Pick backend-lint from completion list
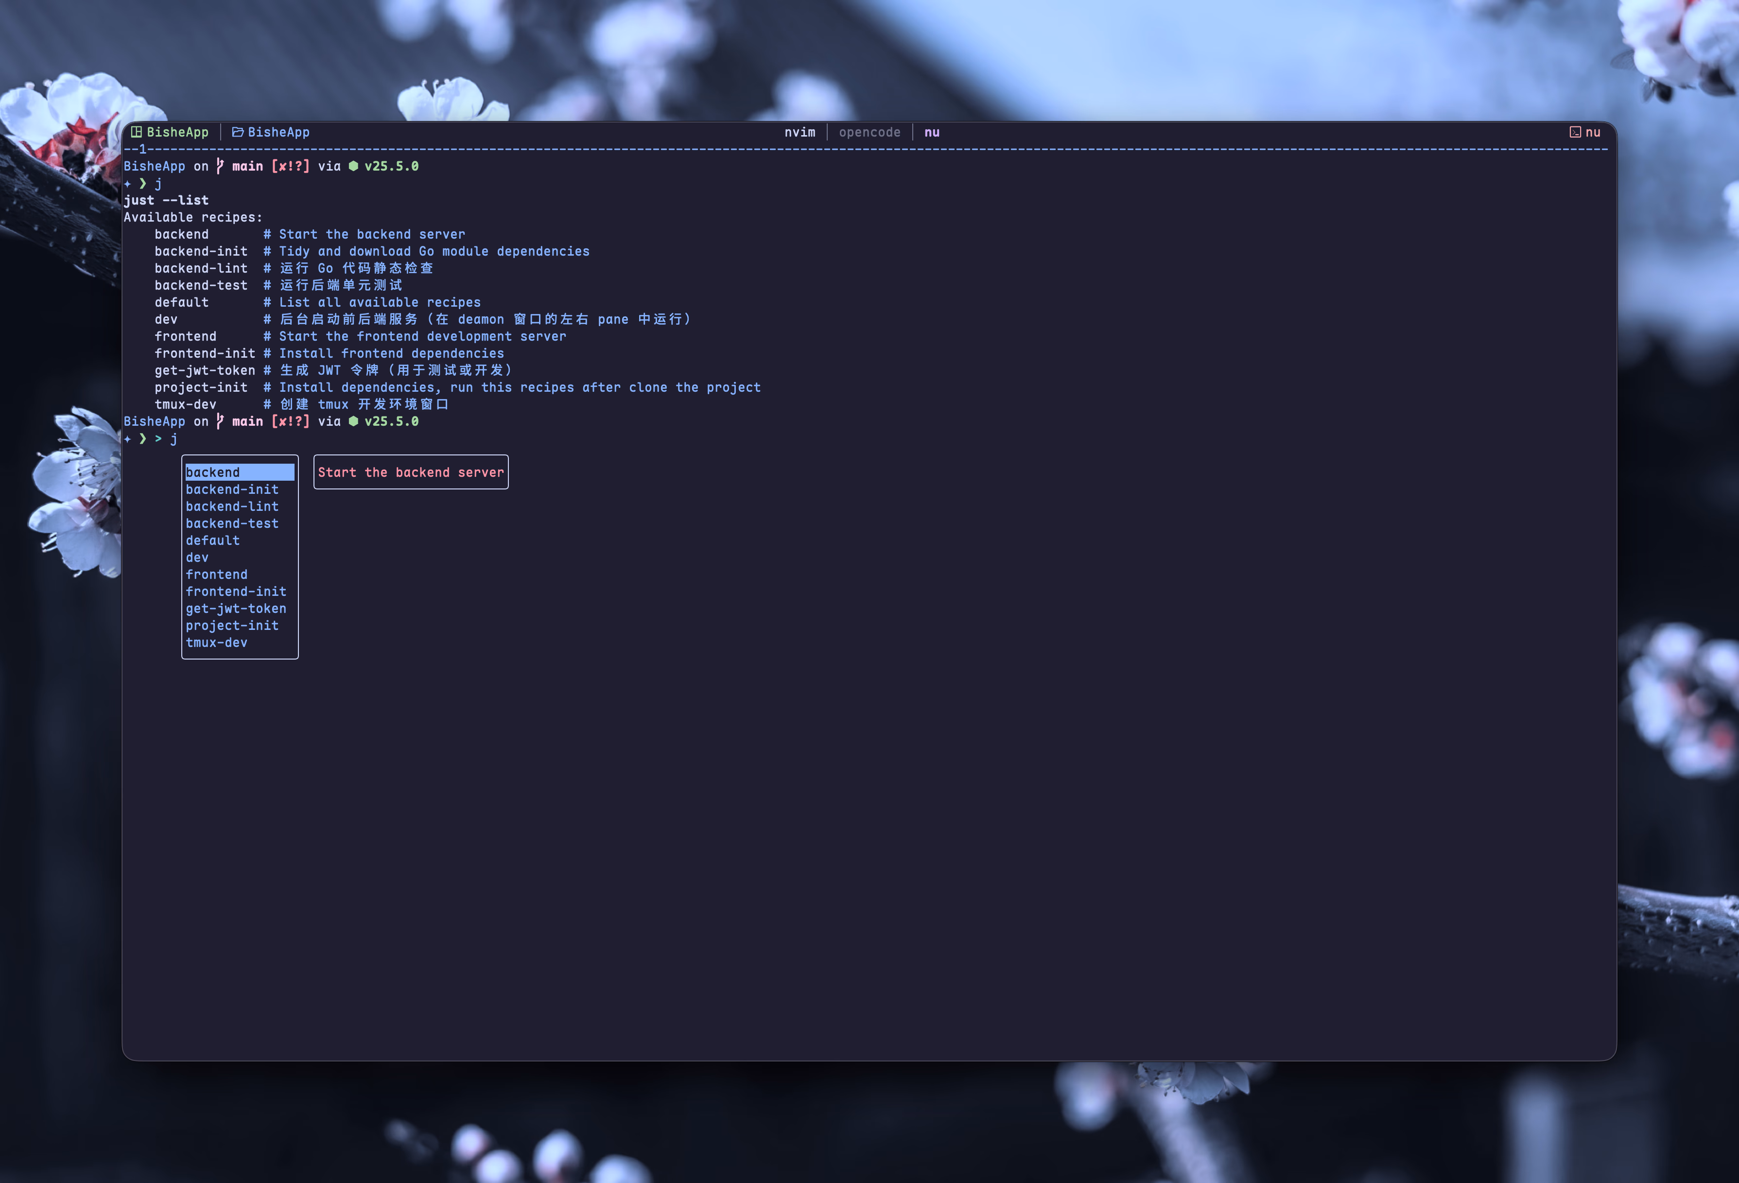 point(232,506)
